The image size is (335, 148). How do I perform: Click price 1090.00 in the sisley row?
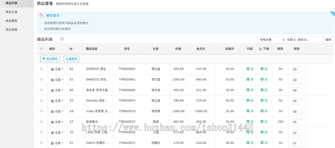[178, 111]
